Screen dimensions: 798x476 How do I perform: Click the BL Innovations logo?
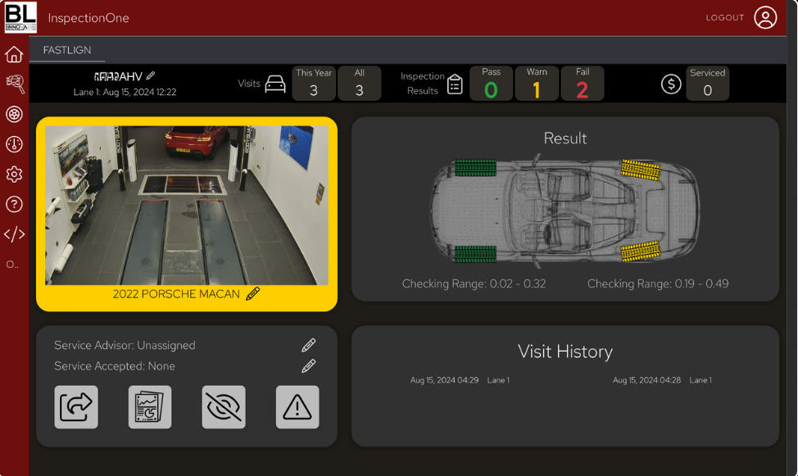click(x=20, y=17)
